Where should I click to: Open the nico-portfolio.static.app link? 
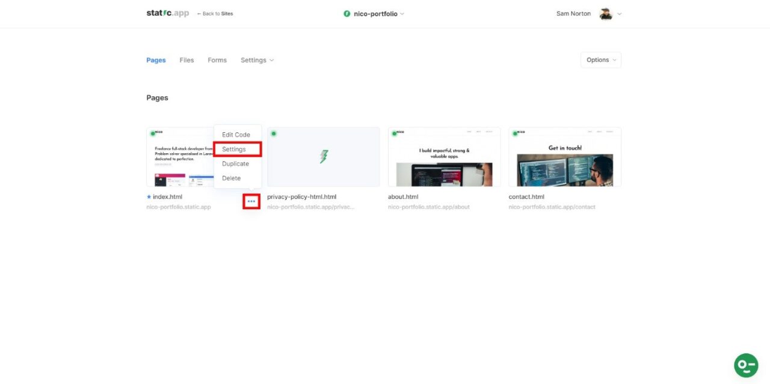point(179,207)
